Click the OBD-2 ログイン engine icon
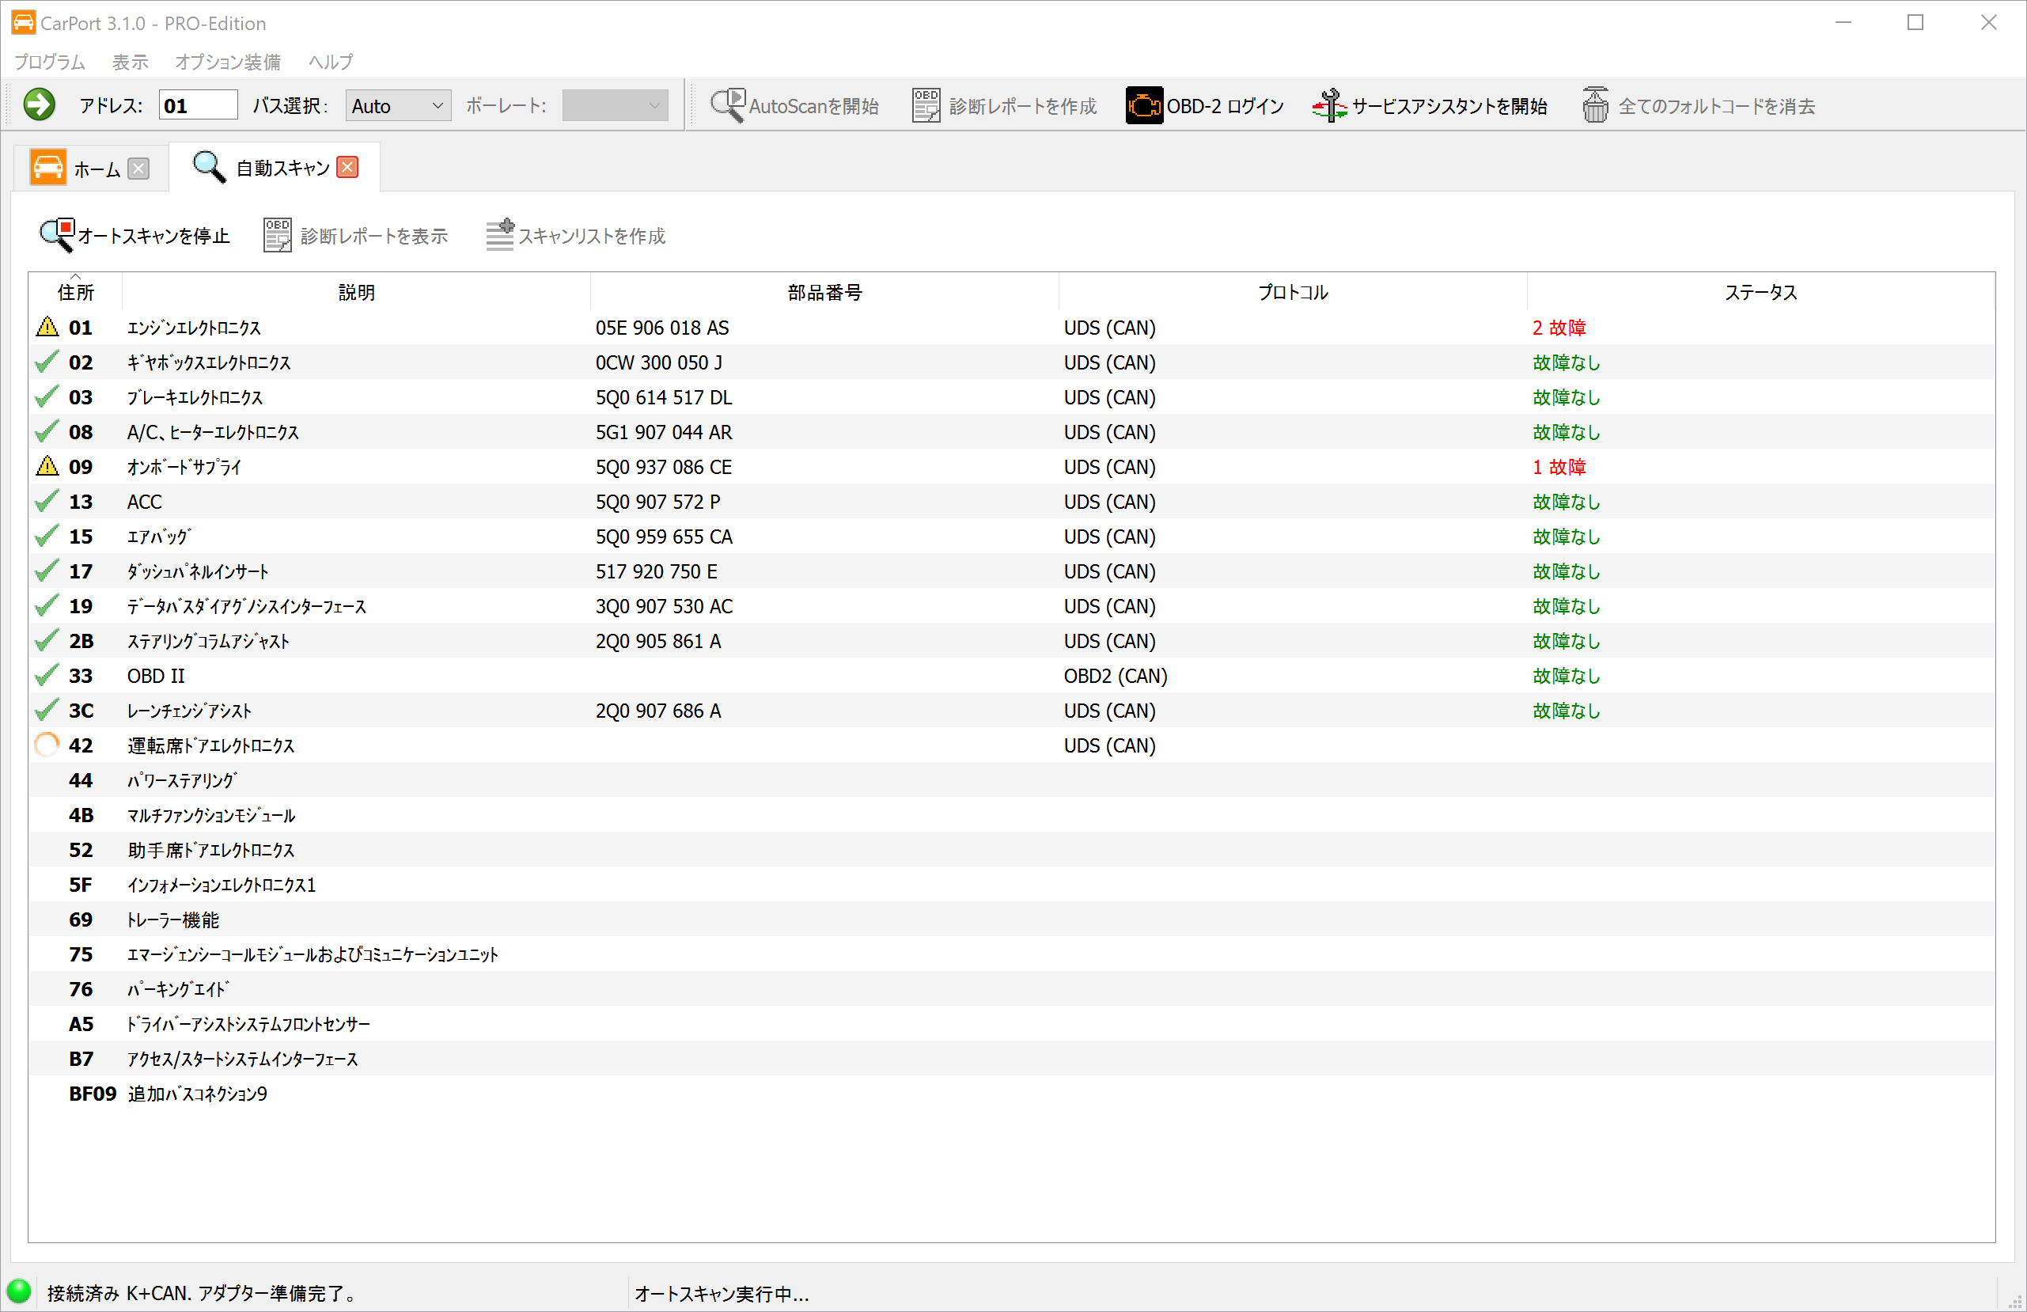Image resolution: width=2027 pixels, height=1312 pixels. [x=1144, y=106]
